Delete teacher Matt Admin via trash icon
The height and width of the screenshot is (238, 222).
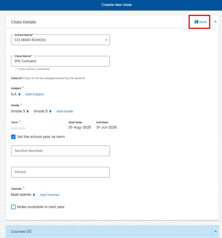[34, 195]
